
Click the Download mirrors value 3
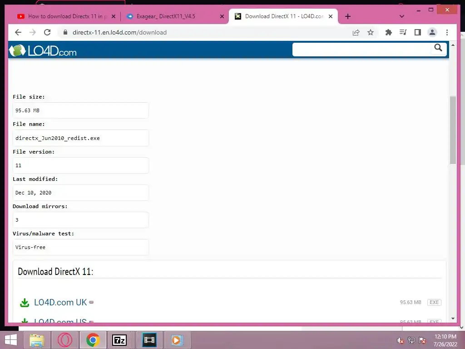(81, 220)
